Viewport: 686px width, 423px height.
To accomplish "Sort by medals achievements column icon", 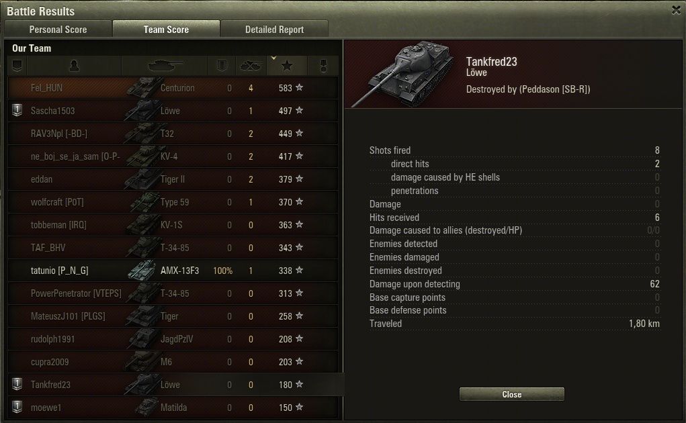I will pyautogui.click(x=323, y=66).
